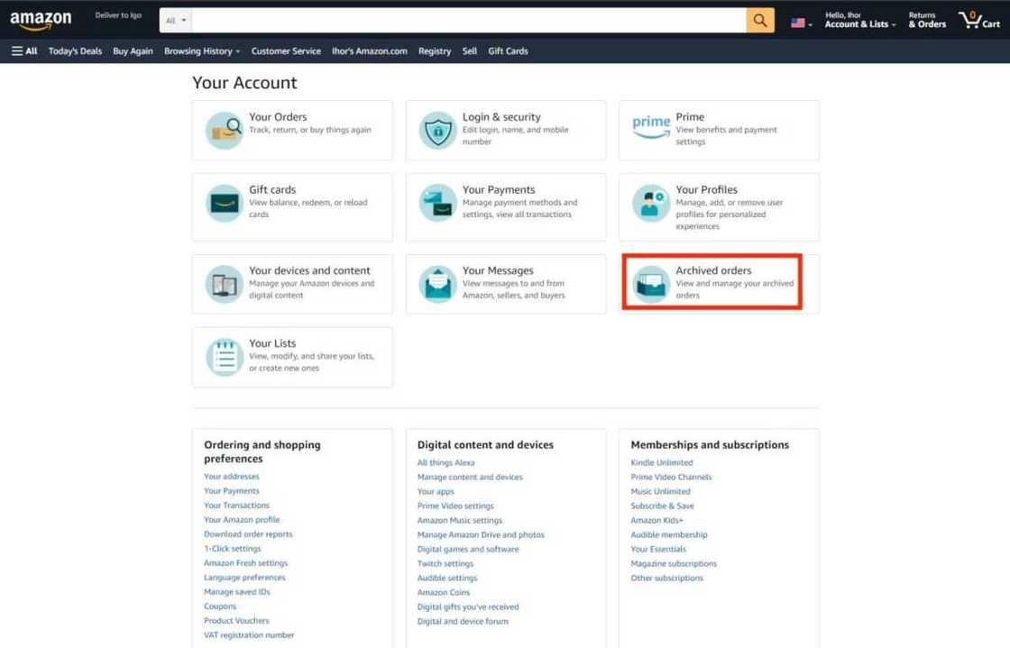Open the Gift cards card title

click(x=272, y=190)
